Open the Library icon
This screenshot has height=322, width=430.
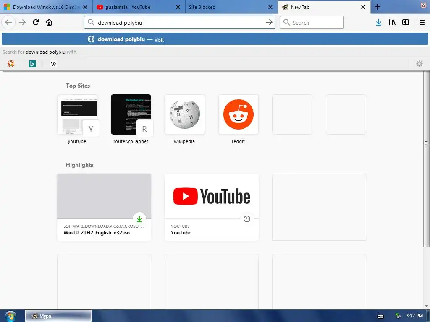[x=392, y=22]
